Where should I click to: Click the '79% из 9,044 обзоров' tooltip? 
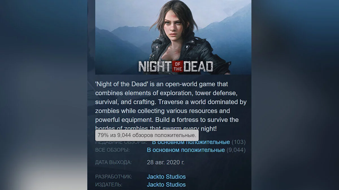[x=147, y=135]
